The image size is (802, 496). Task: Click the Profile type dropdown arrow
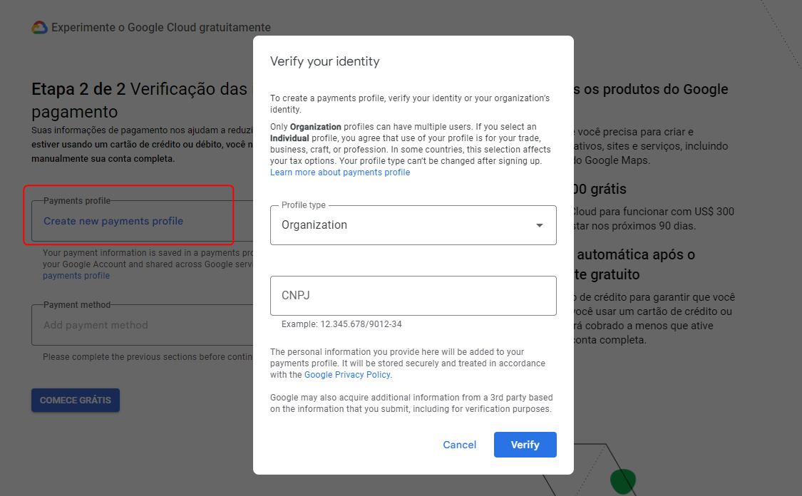click(x=539, y=225)
